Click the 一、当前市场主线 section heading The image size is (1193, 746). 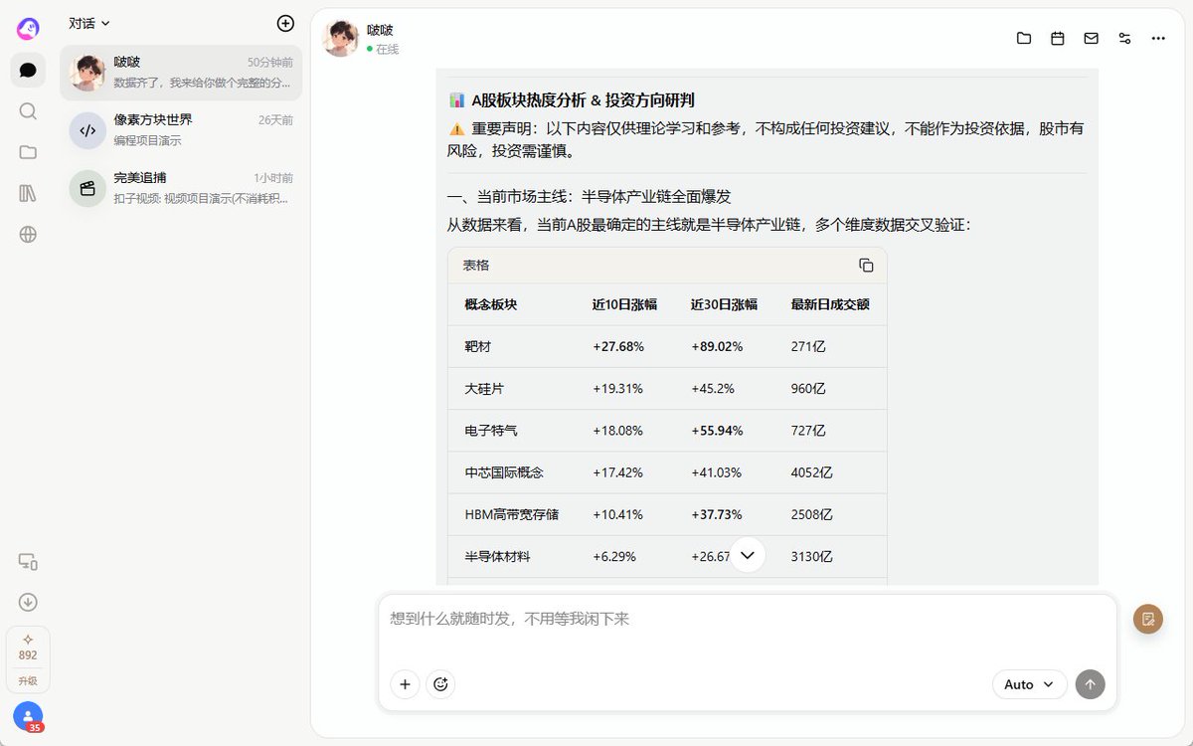[x=590, y=196]
